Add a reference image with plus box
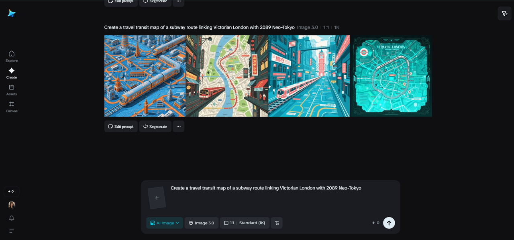Image resolution: width=514 pixels, height=240 pixels. coord(157,198)
